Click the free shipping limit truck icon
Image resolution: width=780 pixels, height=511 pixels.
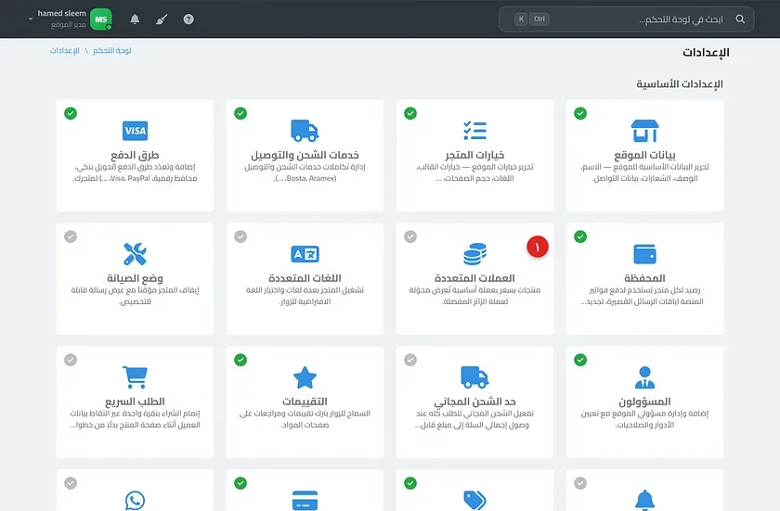point(475,377)
